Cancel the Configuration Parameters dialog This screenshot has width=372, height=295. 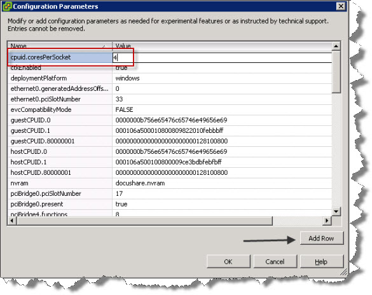point(275,261)
